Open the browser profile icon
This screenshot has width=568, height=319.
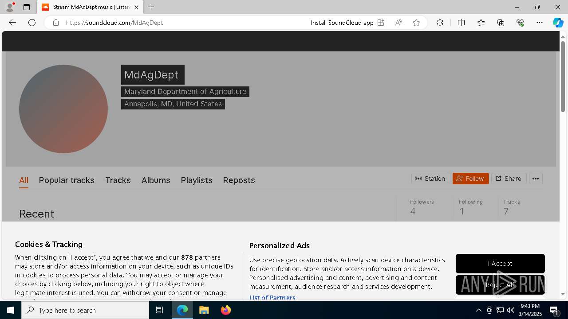point(10,7)
